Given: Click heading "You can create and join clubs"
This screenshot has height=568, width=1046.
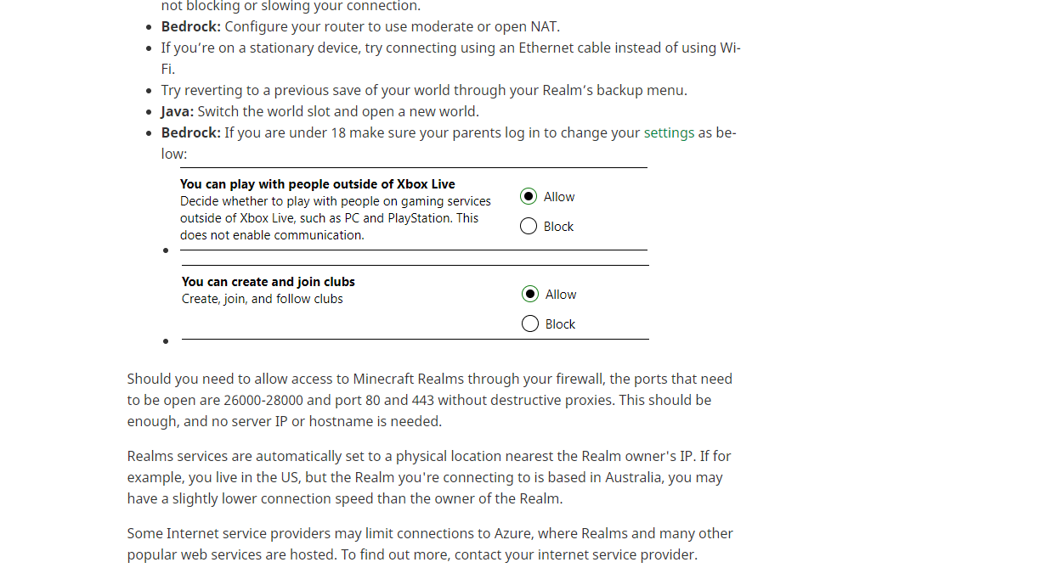Looking at the screenshot, I should point(269,281).
